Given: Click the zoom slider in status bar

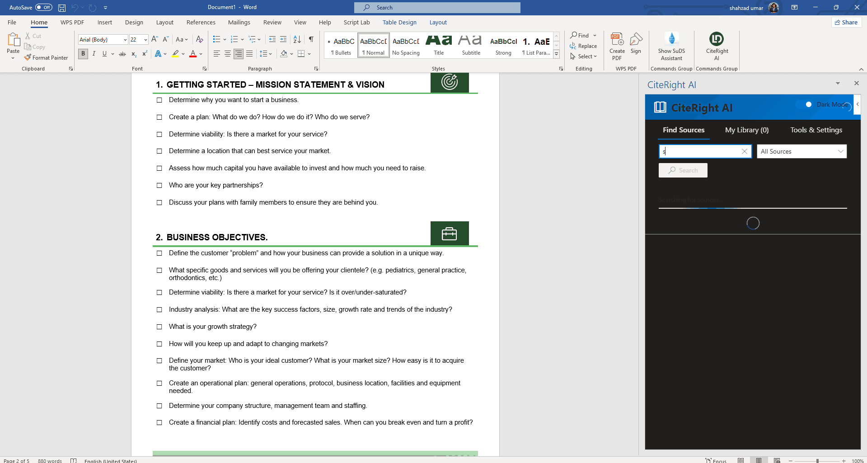Looking at the screenshot, I should click(x=817, y=461).
